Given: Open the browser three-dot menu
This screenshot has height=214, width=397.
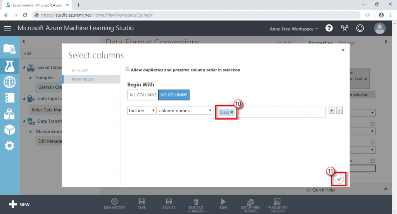Looking at the screenshot, I should (x=391, y=15).
